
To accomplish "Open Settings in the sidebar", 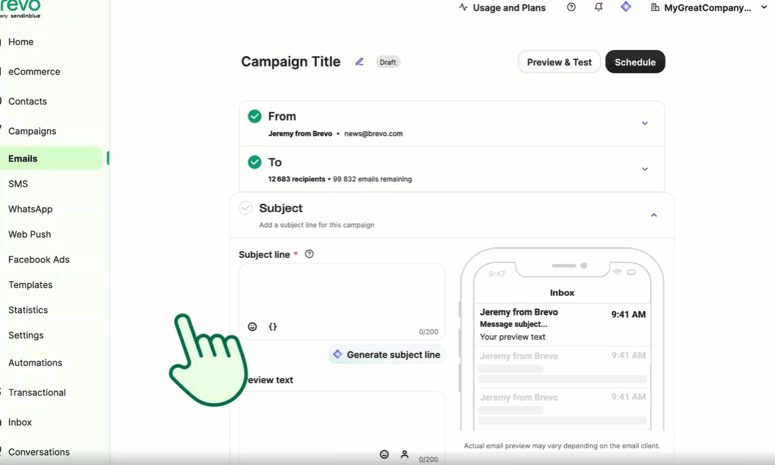I will click(x=26, y=335).
